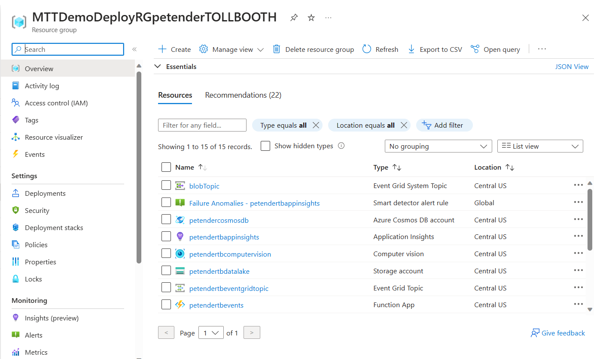Click the Create button
This screenshot has width=603, height=359.
(x=174, y=49)
